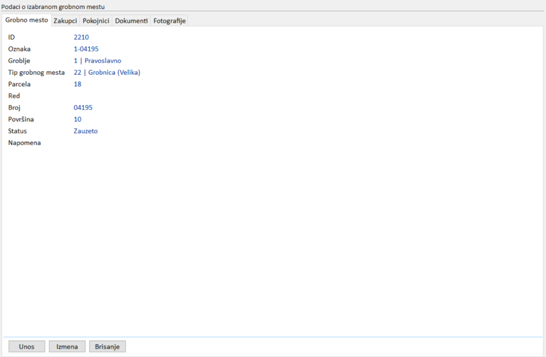Select the Parcela value 18
The height and width of the screenshot is (357, 546).
(x=77, y=84)
